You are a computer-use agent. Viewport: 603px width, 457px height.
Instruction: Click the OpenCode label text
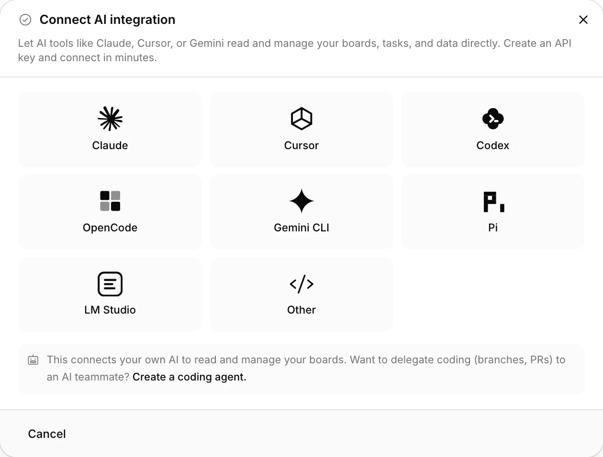[x=110, y=228]
